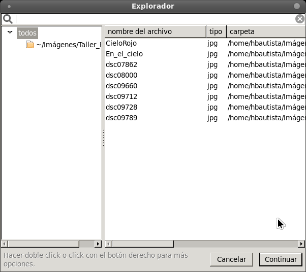This screenshot has width=306, height=272.
Task: Click right arrow of file list scrollbar
Action: (301, 244)
